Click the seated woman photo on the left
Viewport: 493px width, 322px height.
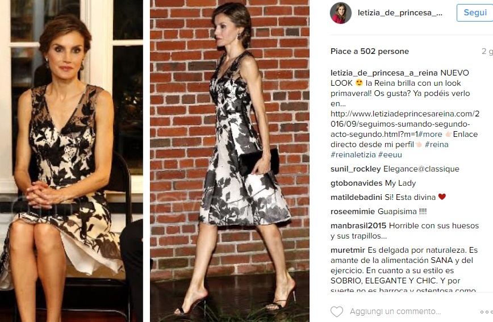tap(72, 161)
